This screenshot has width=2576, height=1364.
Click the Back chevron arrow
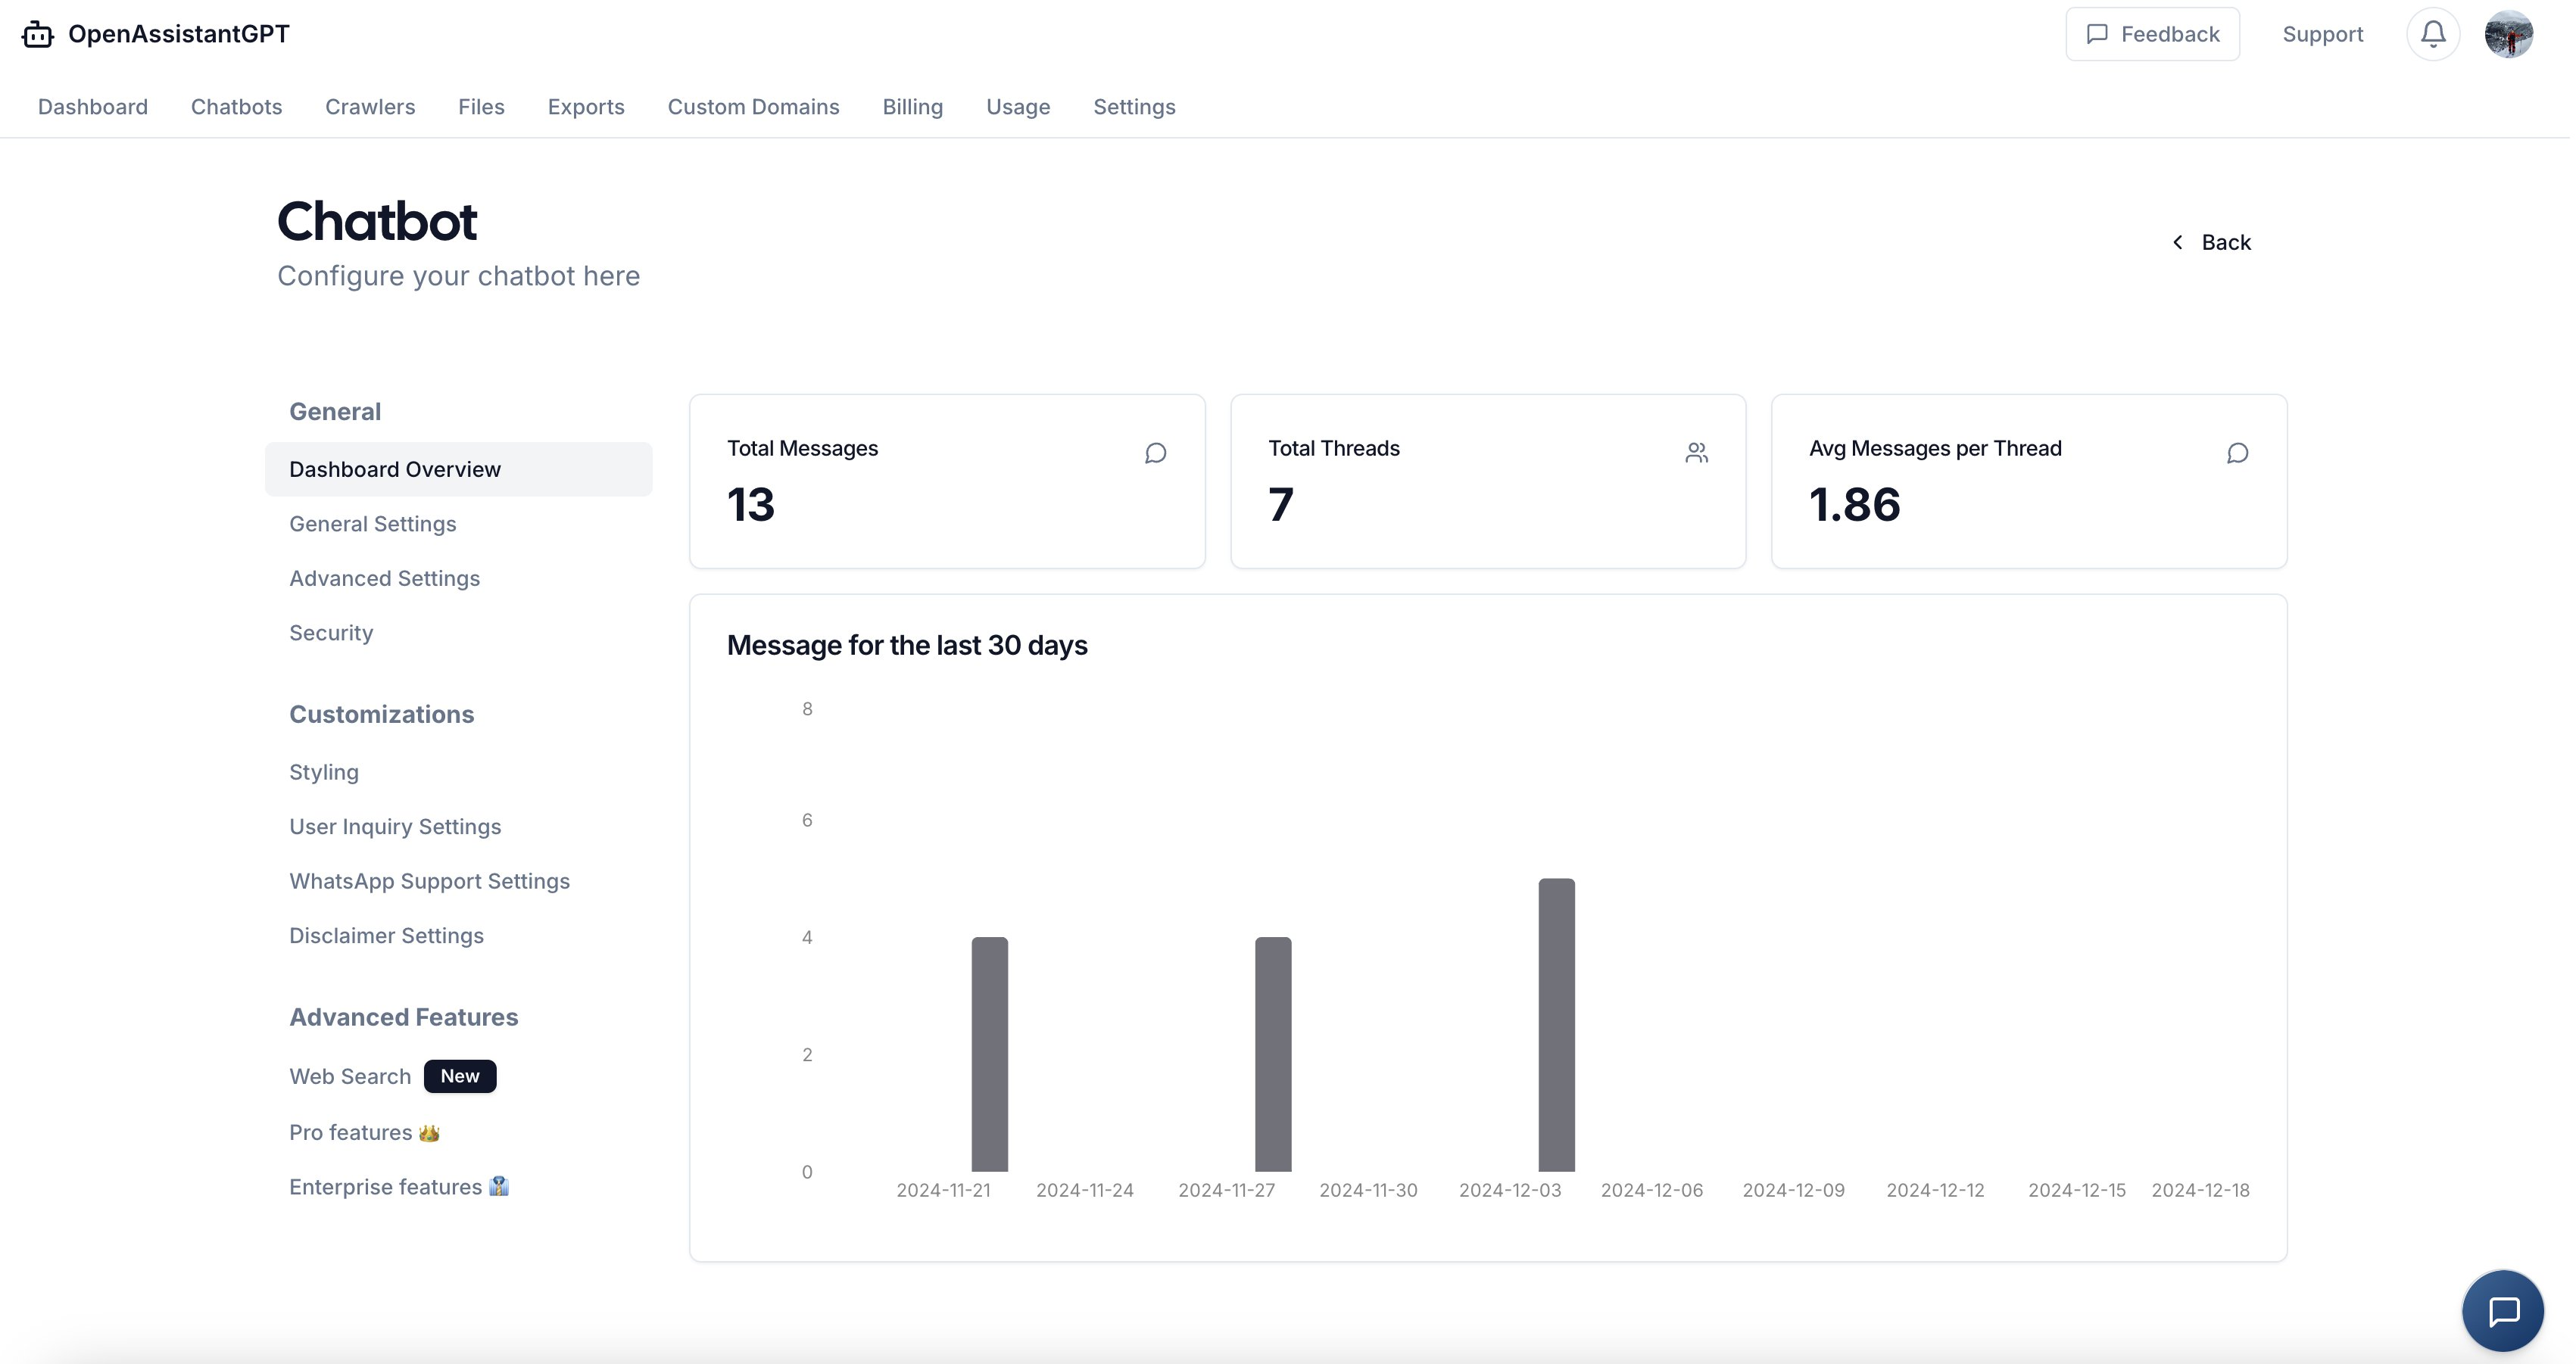[2177, 243]
